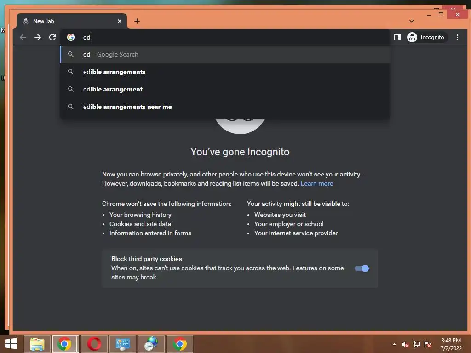Viewport: 471px width, 353px height.
Task: Click the network tray icon
Action: [x=417, y=344]
